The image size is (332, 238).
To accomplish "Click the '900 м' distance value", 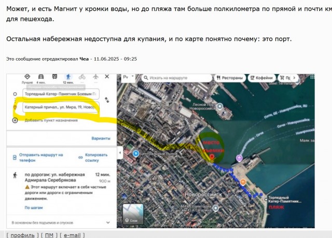I will click(105, 181).
